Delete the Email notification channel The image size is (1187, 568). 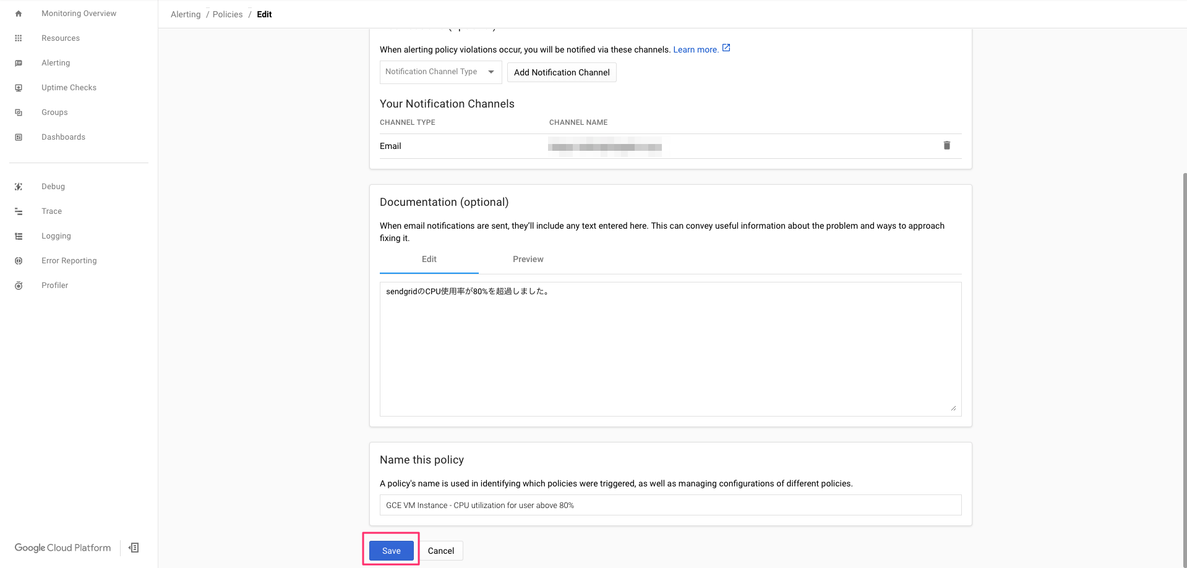pos(946,145)
